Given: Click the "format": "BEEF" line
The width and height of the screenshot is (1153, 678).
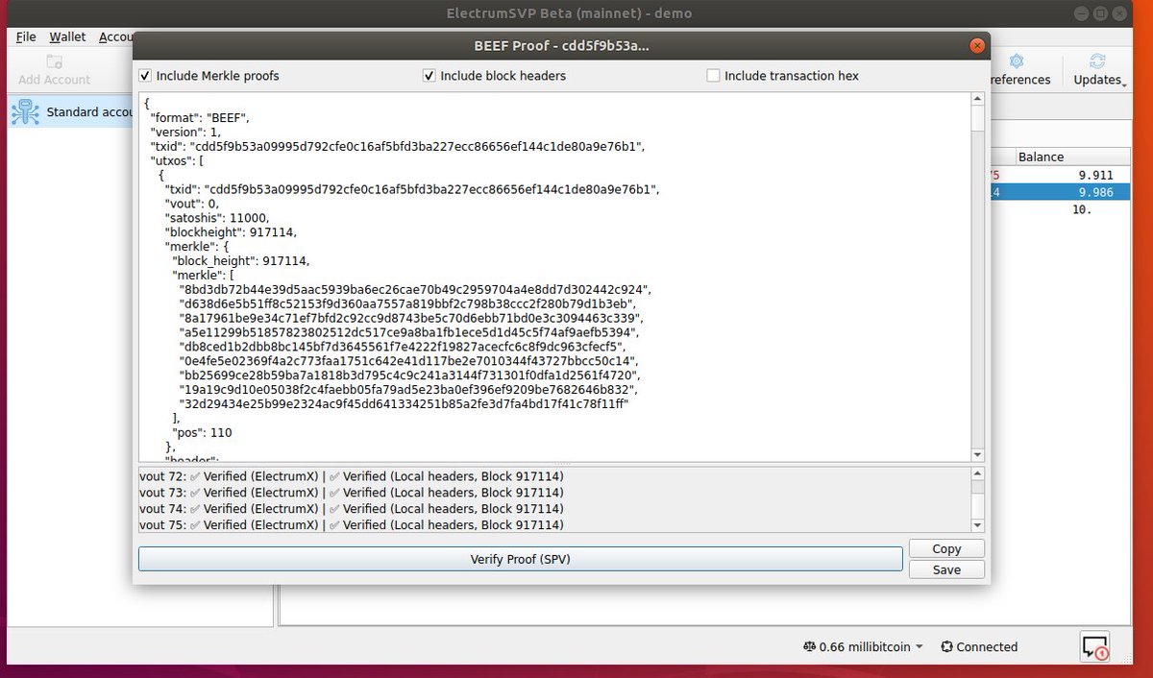Looking at the screenshot, I should coord(199,117).
